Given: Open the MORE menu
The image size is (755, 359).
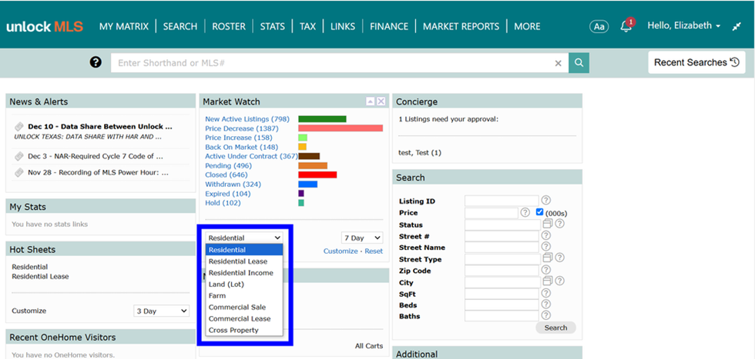Looking at the screenshot, I should point(527,26).
